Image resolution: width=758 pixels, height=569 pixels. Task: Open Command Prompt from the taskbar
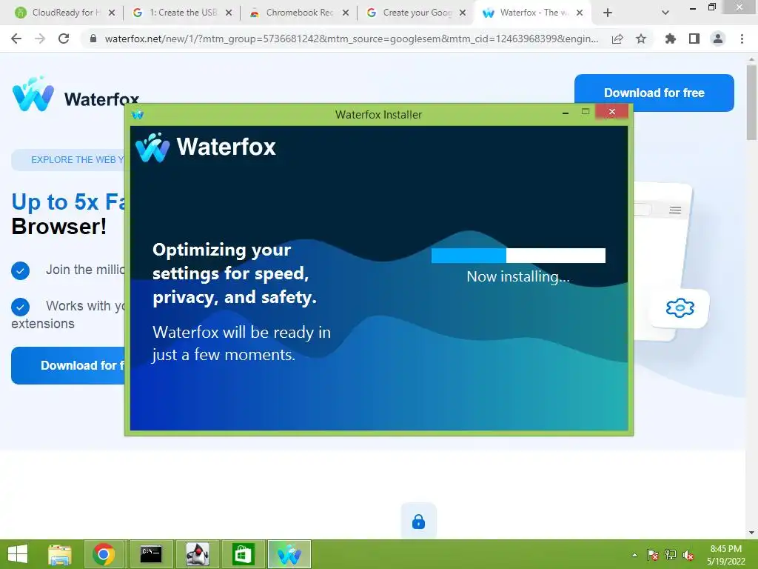[151, 554]
